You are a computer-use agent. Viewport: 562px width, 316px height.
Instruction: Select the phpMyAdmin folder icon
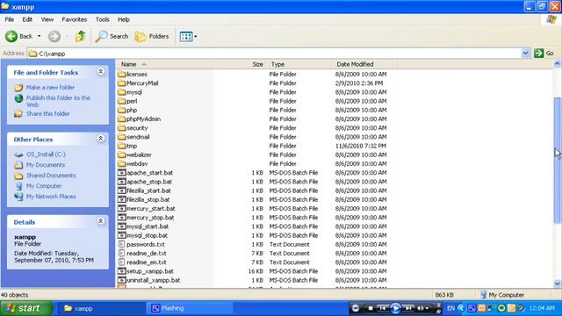pos(122,119)
